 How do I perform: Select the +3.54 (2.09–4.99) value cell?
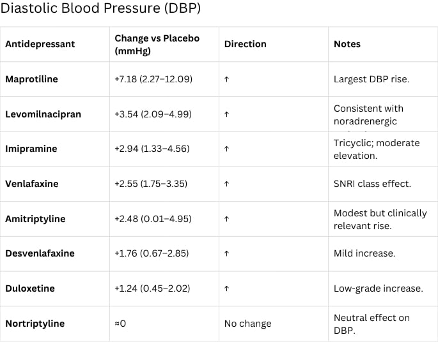click(x=153, y=114)
